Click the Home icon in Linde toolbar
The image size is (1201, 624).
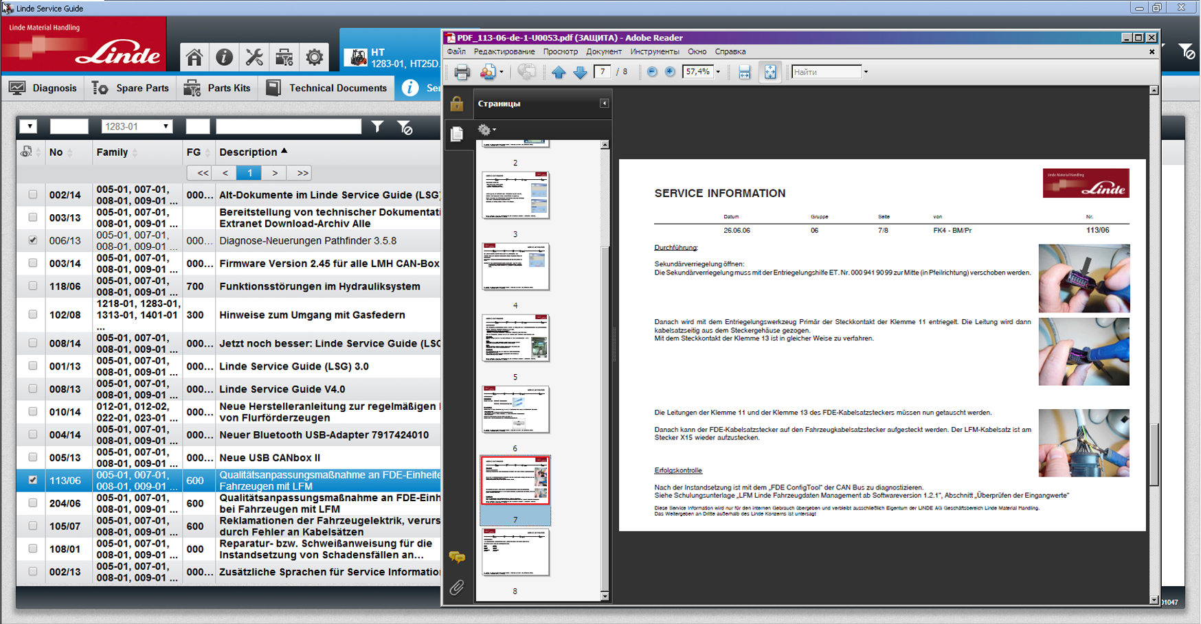[x=194, y=57]
